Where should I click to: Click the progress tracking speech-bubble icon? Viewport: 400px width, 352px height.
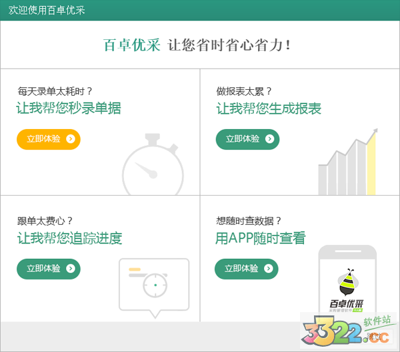click(154, 288)
